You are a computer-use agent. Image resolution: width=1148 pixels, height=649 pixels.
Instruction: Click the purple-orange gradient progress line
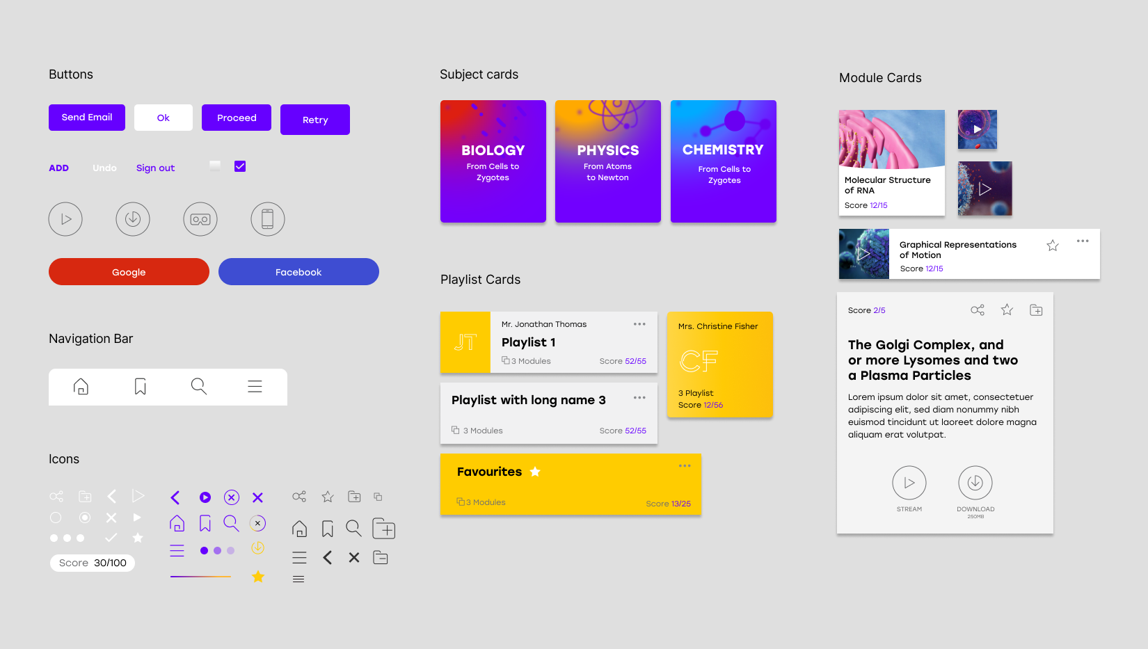[x=200, y=577]
